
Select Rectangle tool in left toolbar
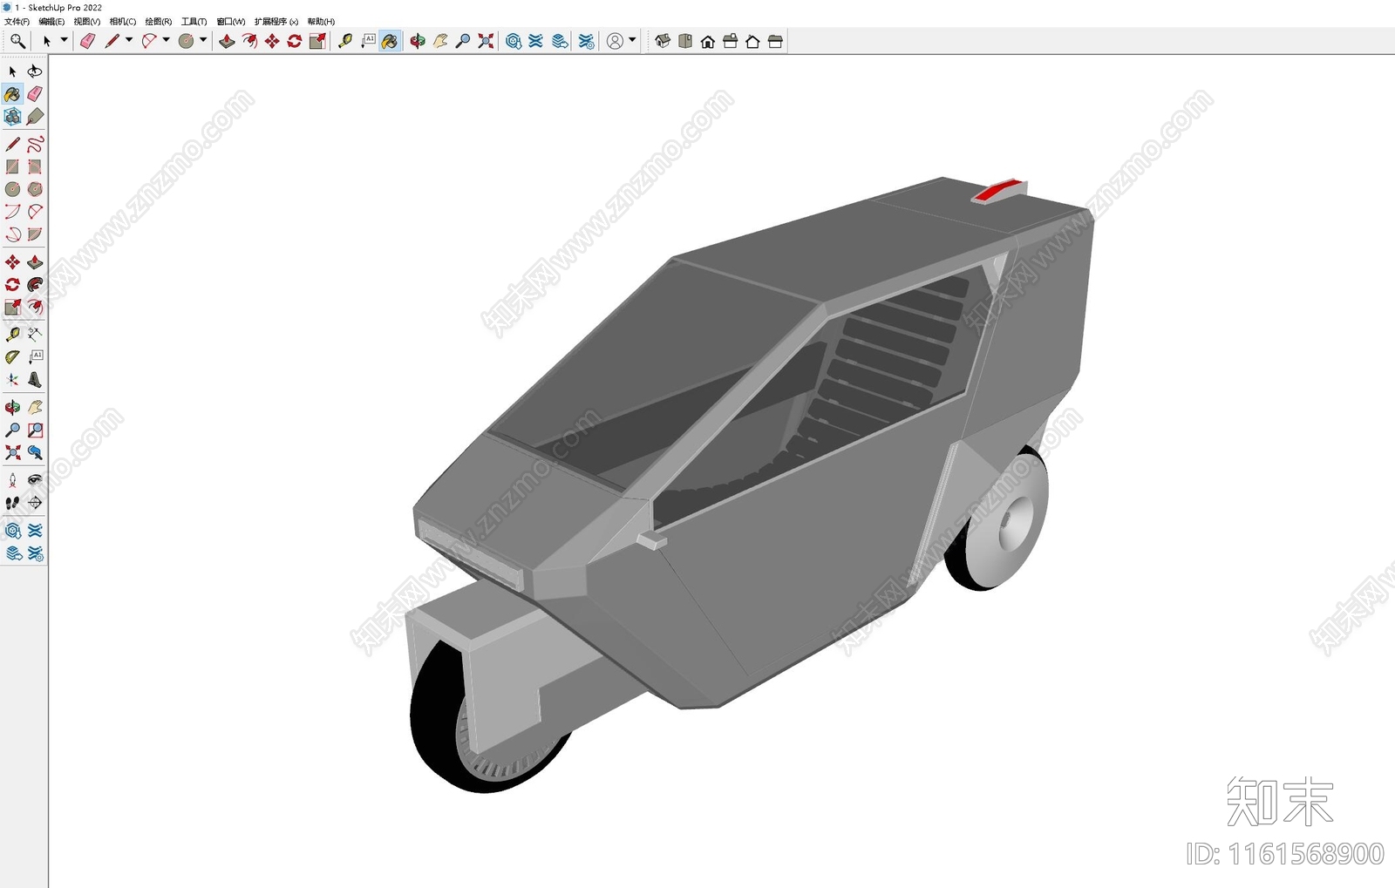(x=12, y=166)
